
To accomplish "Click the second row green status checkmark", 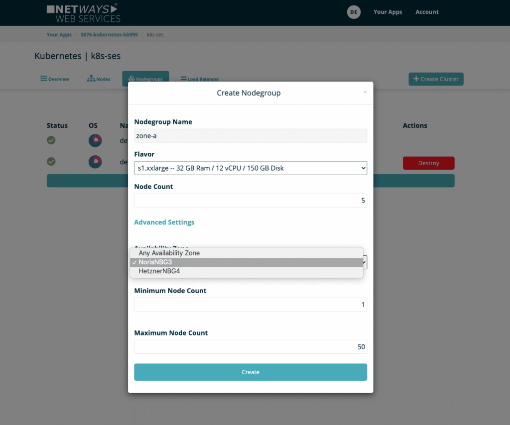I will (51, 162).
